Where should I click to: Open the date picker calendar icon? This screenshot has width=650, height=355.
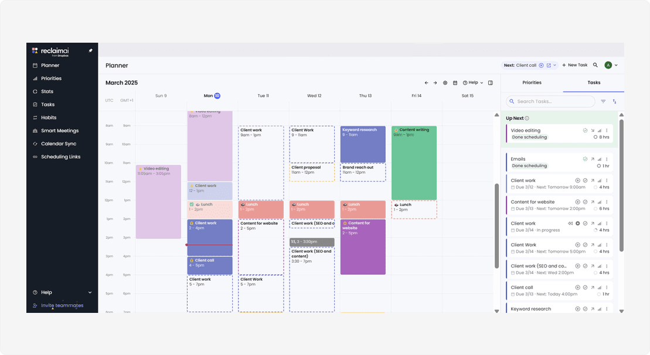click(x=455, y=82)
